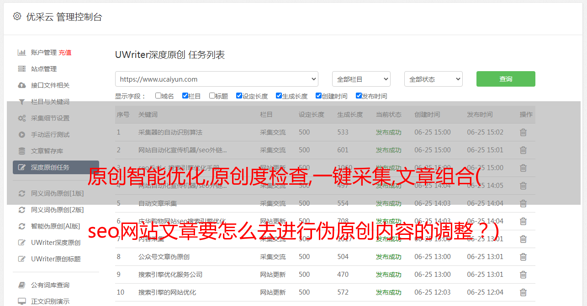Open 深度原创任务 in the sidebar

click(56, 167)
